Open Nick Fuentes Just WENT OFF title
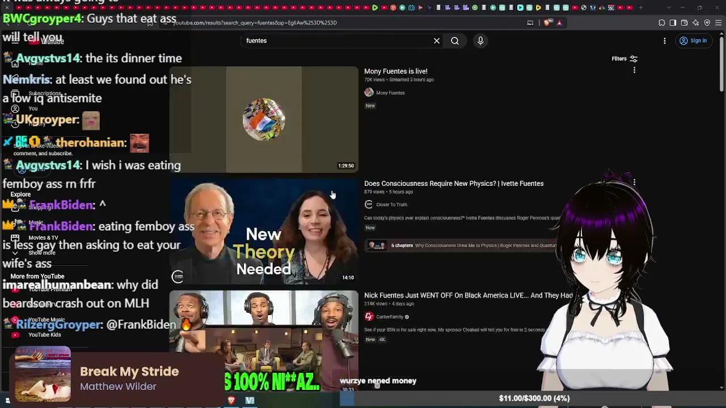The width and height of the screenshot is (726, 408). (468, 295)
